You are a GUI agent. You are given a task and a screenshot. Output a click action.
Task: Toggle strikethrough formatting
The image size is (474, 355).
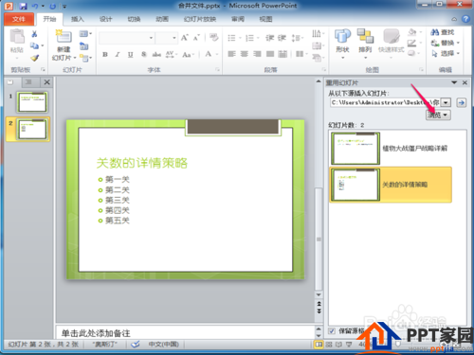[x=156, y=55]
